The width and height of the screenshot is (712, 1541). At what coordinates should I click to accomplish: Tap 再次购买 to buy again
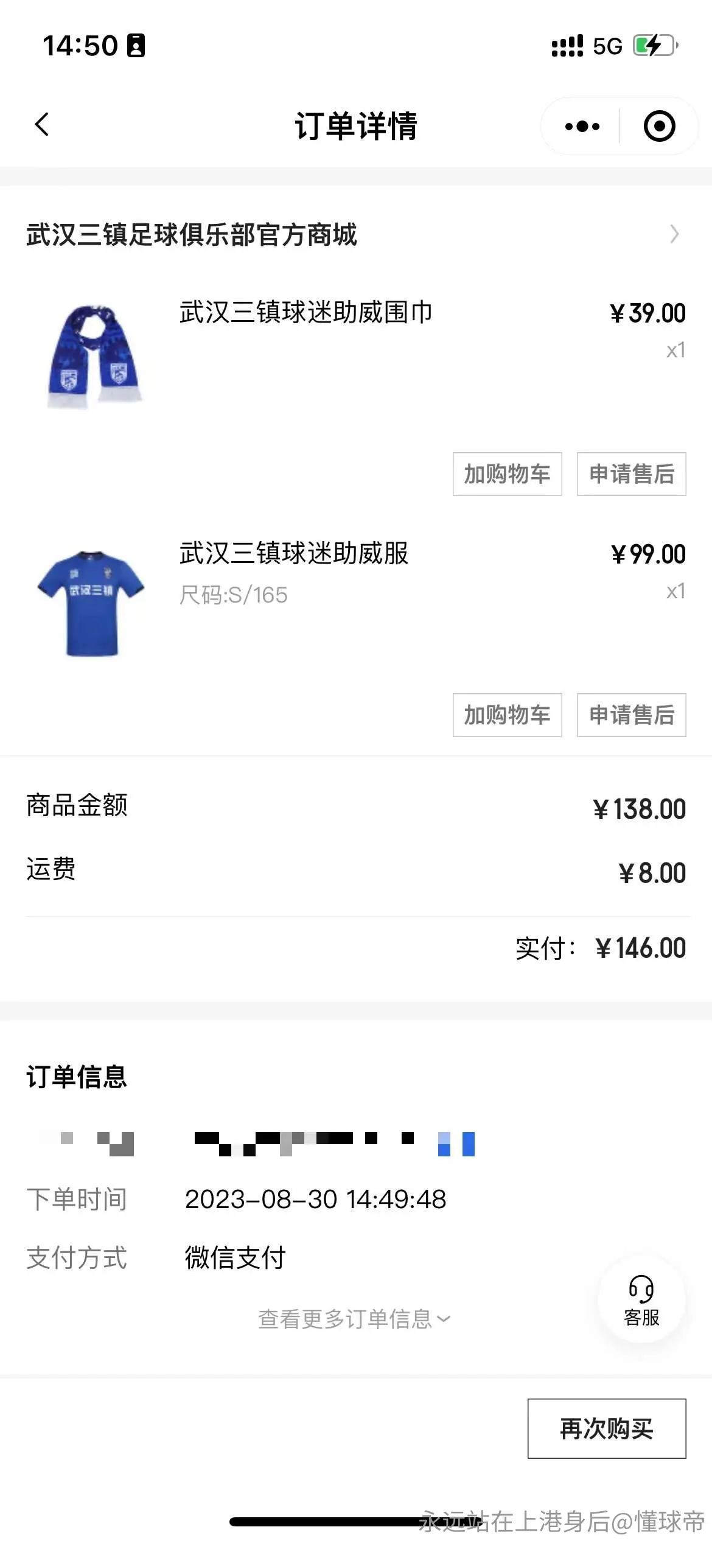coord(607,1428)
